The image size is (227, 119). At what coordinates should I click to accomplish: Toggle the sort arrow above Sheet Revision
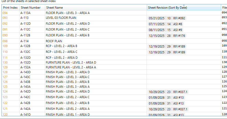point(184,5)
